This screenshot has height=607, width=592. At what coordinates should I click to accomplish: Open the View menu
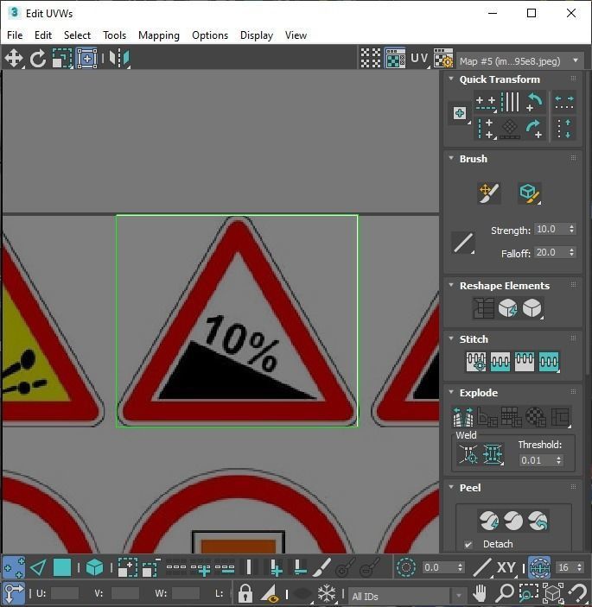pos(296,35)
